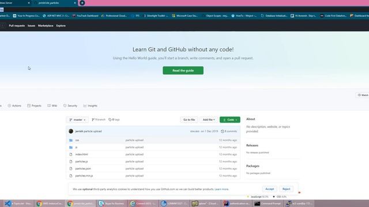Open the particles.json file
The image size is (369, 207).
83,168
